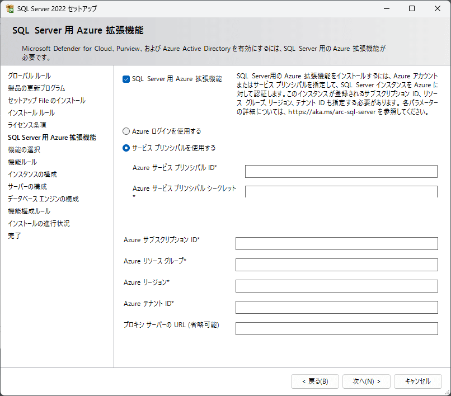Close the SQL Server 2022 setup window
451x396 pixels.
click(438, 8)
